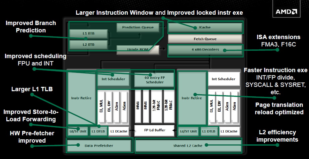Select the 'L2 efficiency improvements' label
This screenshot has height=159, width=309.
tap(277, 136)
